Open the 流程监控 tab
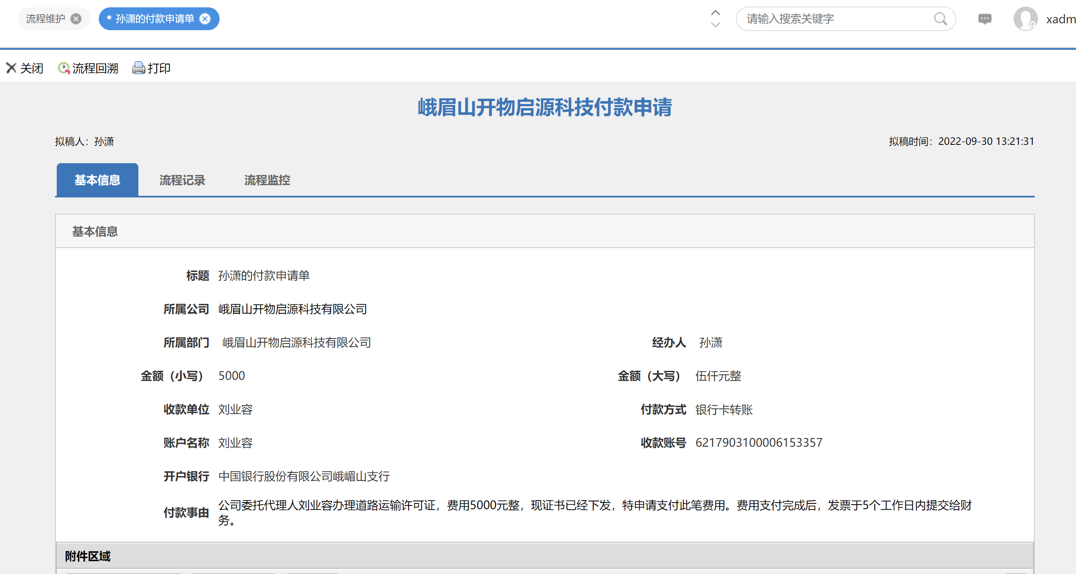The image size is (1076, 574). [x=267, y=180]
